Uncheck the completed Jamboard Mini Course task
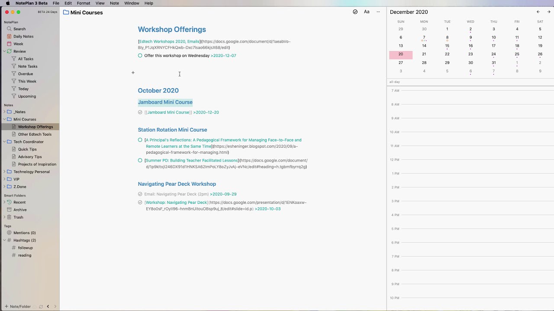The height and width of the screenshot is (311, 554). click(140, 112)
